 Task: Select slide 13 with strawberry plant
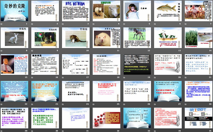[x=168, y=38]
